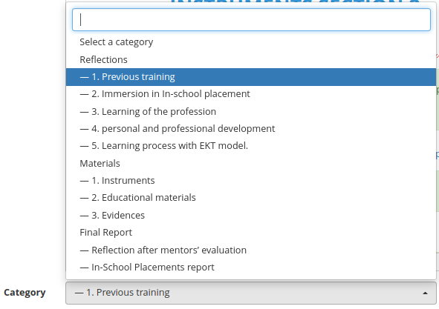Select '3. Learning of the profession'
This screenshot has width=439, height=309.
(251, 111)
